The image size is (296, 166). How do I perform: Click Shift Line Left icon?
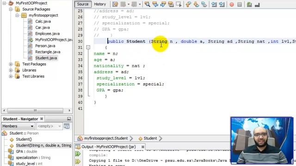pyautogui.click(x=214, y=4)
